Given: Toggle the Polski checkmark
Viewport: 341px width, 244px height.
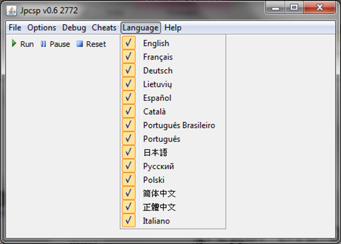Looking at the screenshot, I should (129, 179).
